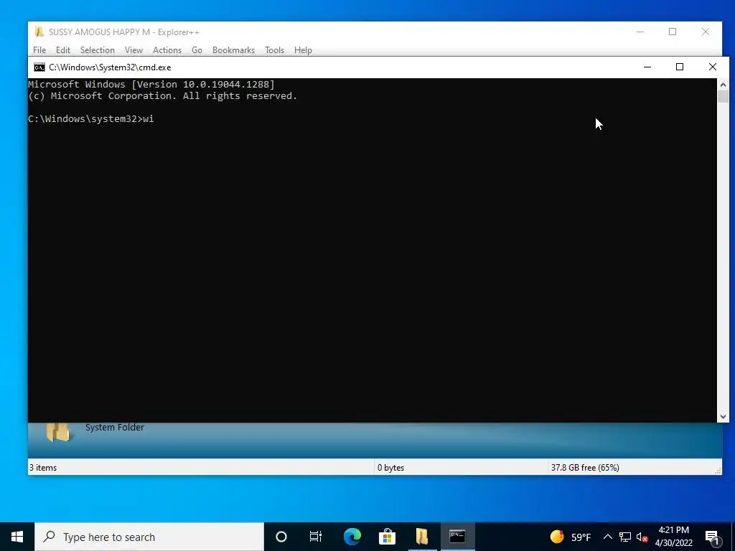Open Microsoft Store from the taskbar
The width and height of the screenshot is (735, 551).
(387, 537)
